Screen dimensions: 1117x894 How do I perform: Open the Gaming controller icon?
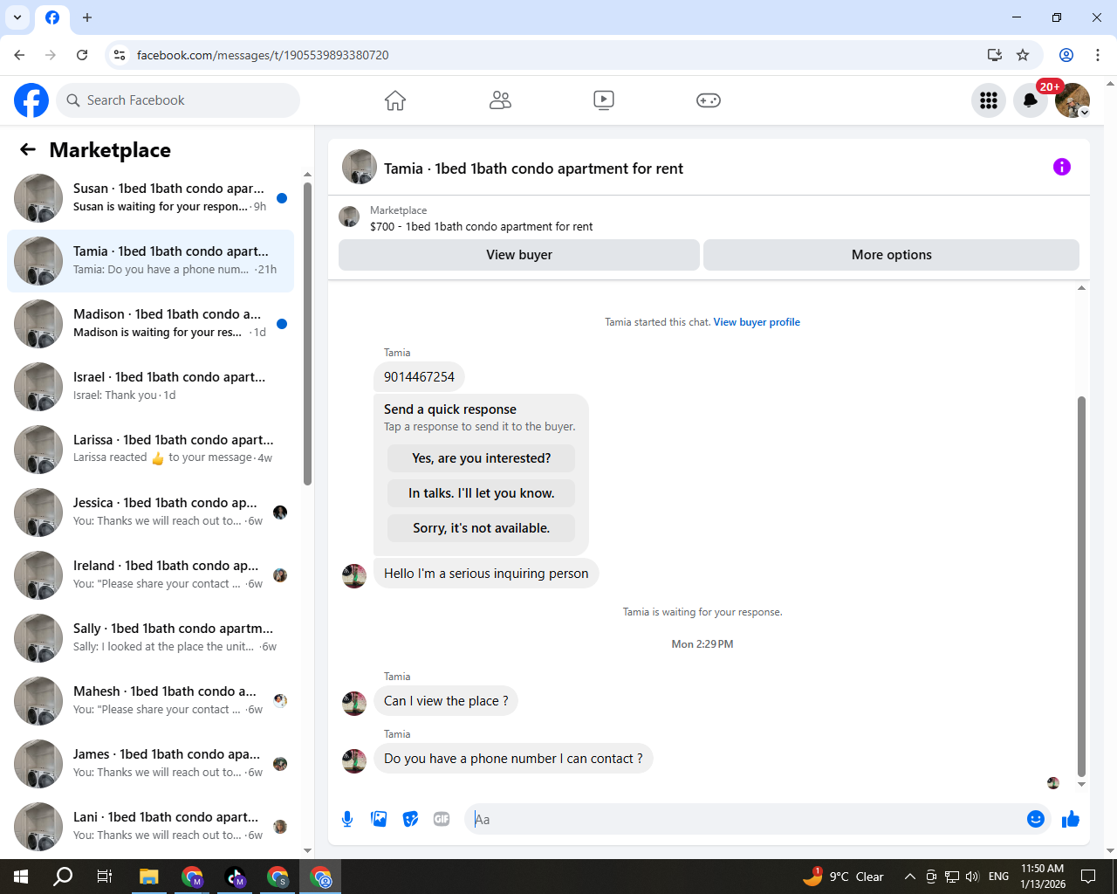708,100
